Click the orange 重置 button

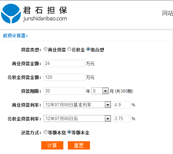point(79,145)
